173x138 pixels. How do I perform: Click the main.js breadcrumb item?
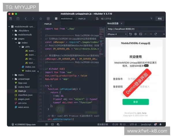pyautogui.click(x=82, y=19)
